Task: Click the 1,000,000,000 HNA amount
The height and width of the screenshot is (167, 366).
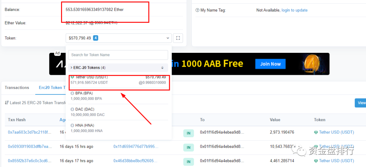Action: [x=87, y=131]
